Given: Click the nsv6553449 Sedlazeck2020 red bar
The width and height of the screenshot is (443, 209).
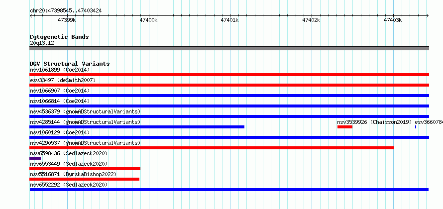Looking at the screenshot, I should (85, 169).
